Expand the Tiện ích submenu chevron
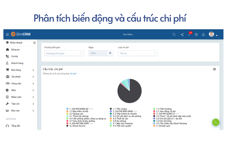Image resolution: width=227 pixels, height=142 pixels. point(33,104)
